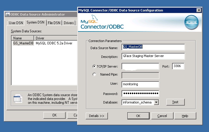Select the Named Pipe radio button
The image size is (209, 132).
pos(94,74)
